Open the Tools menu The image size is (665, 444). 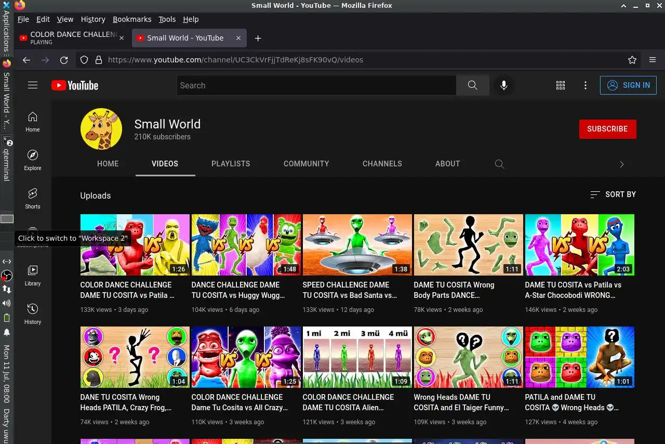pos(167,19)
